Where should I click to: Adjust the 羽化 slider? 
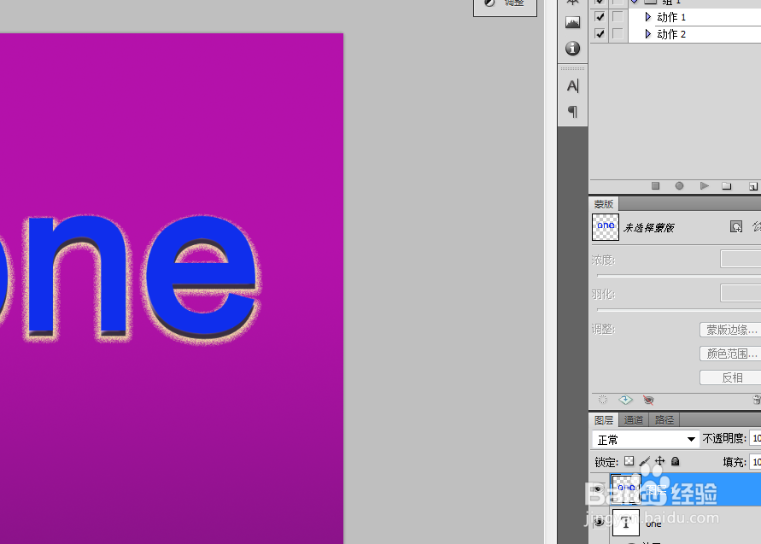point(678,310)
